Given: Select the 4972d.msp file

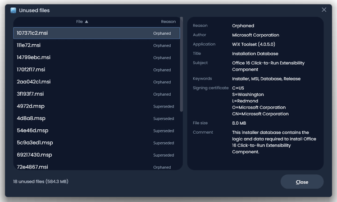Looking at the screenshot, I should (97, 106).
